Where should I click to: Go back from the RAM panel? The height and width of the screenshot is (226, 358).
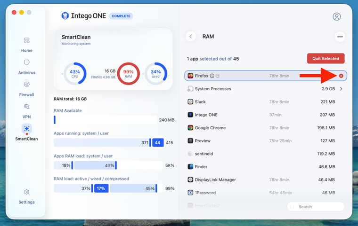pos(191,37)
